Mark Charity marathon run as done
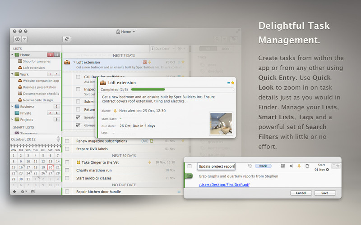Screen dimensions: 361x225 67,170
